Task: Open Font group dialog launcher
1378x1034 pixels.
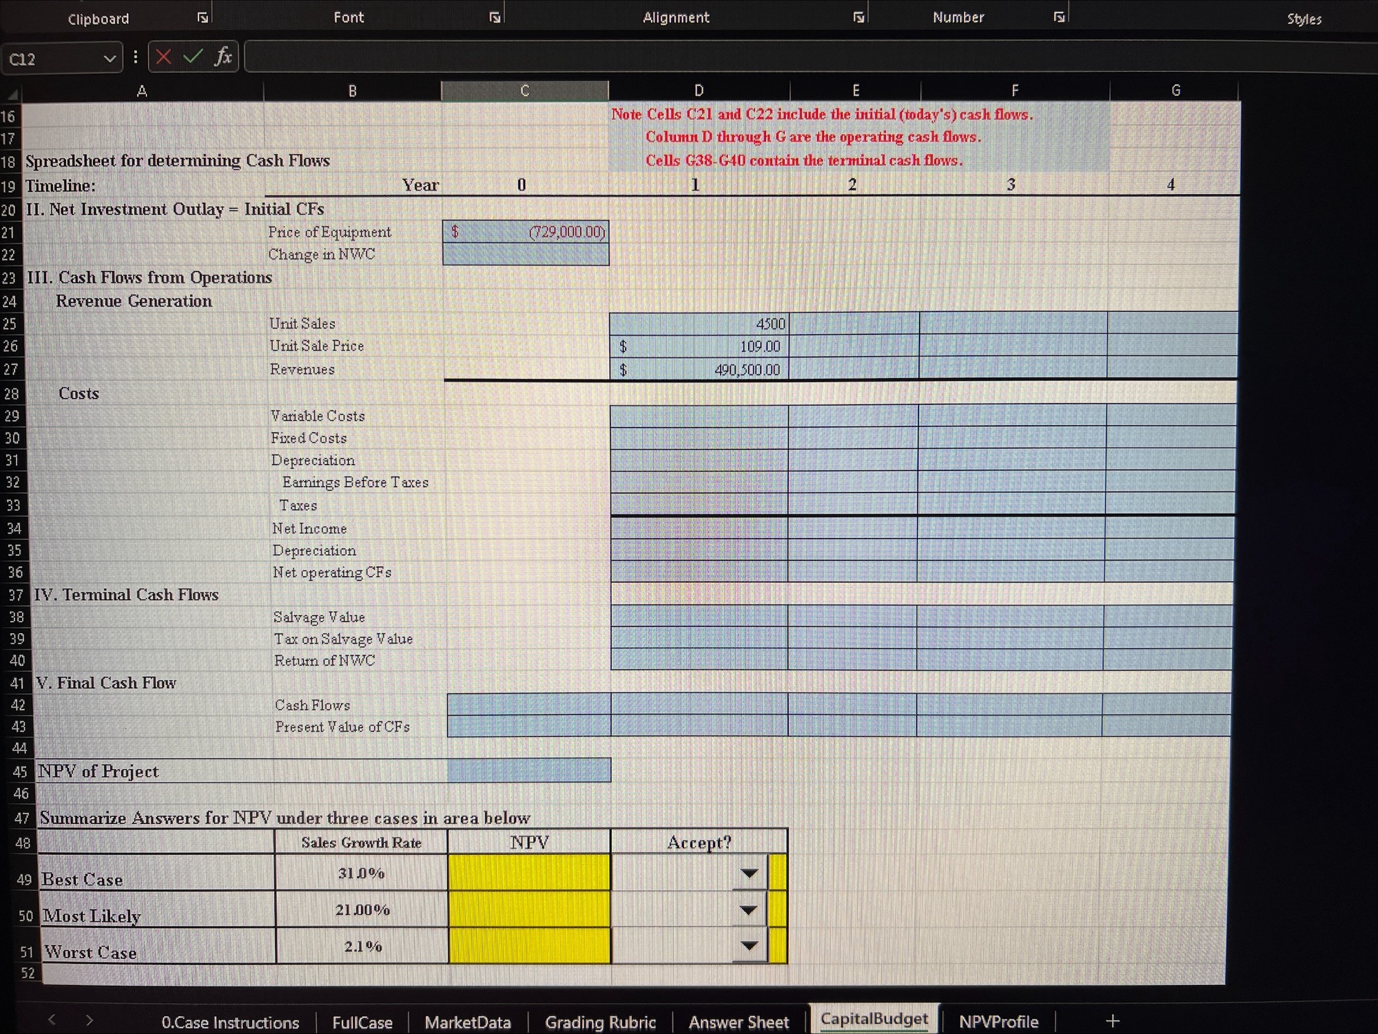Action: (x=495, y=18)
